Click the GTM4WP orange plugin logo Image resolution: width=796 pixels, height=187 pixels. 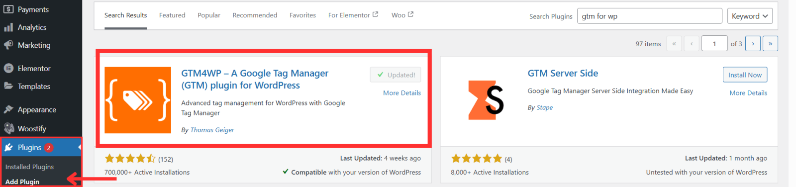[x=138, y=100]
